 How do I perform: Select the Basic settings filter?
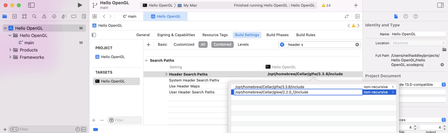click(x=162, y=44)
